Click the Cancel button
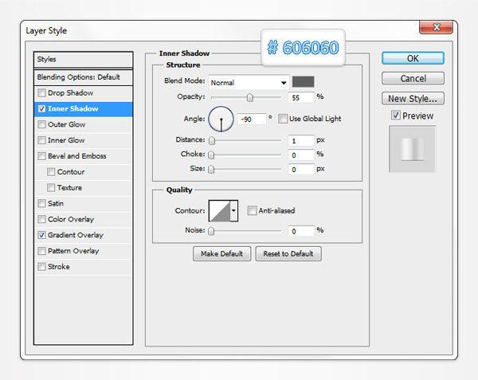478x380 pixels. coord(413,78)
